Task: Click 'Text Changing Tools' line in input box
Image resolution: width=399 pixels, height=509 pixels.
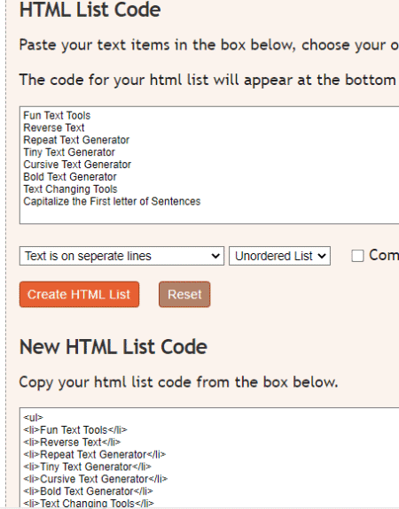Action: (x=70, y=189)
